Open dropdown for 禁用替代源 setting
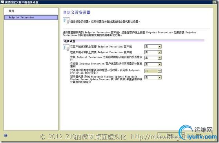The width and height of the screenshot is (219, 143). coord(160,77)
